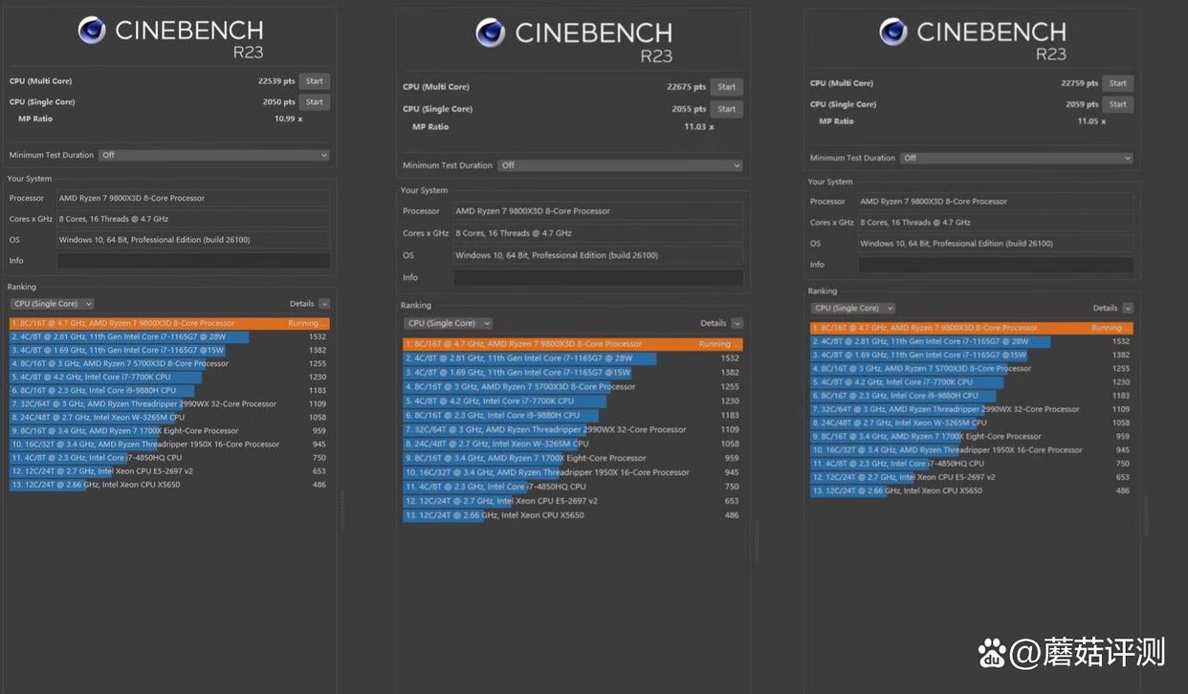Open CPU (Single Core) ranking dropdown, right window
Image resolution: width=1188 pixels, height=694 pixels.
click(x=854, y=308)
